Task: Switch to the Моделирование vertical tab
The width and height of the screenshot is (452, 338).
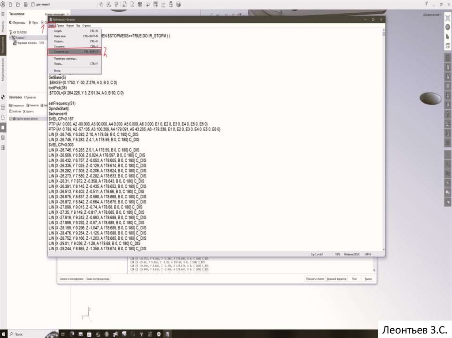Action: tap(3, 69)
